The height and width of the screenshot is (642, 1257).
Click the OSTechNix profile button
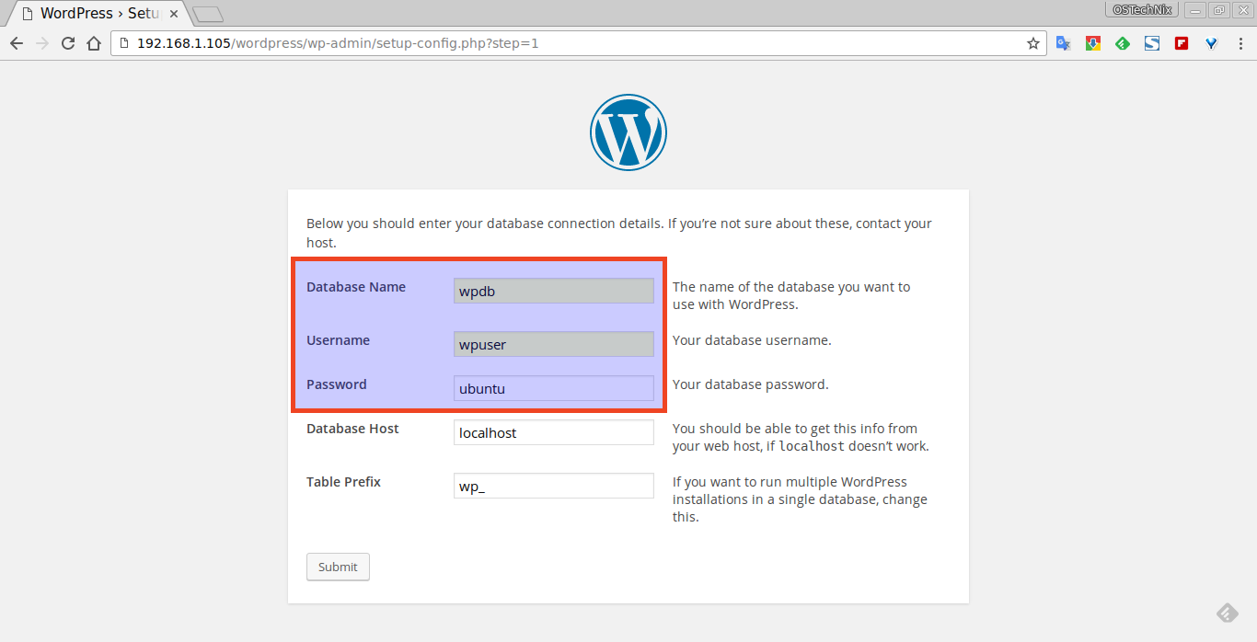pyautogui.click(x=1142, y=9)
